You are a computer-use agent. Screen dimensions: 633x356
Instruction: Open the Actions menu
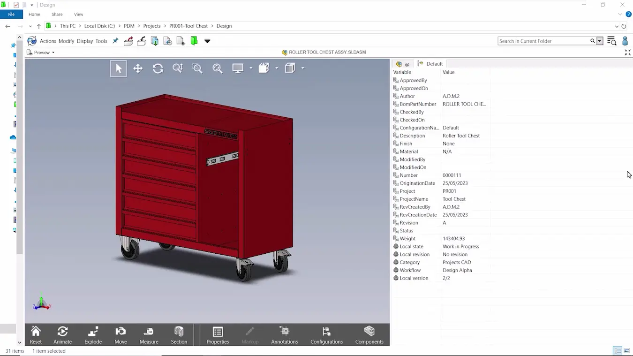pos(47,41)
